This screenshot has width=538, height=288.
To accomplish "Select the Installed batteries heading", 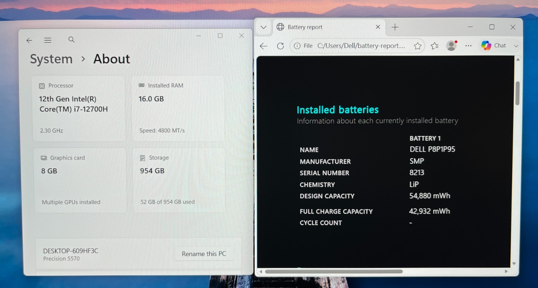I will click(x=338, y=110).
